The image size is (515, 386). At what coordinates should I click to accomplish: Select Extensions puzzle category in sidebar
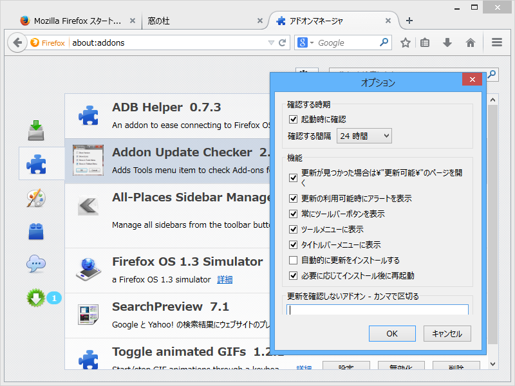click(x=37, y=163)
